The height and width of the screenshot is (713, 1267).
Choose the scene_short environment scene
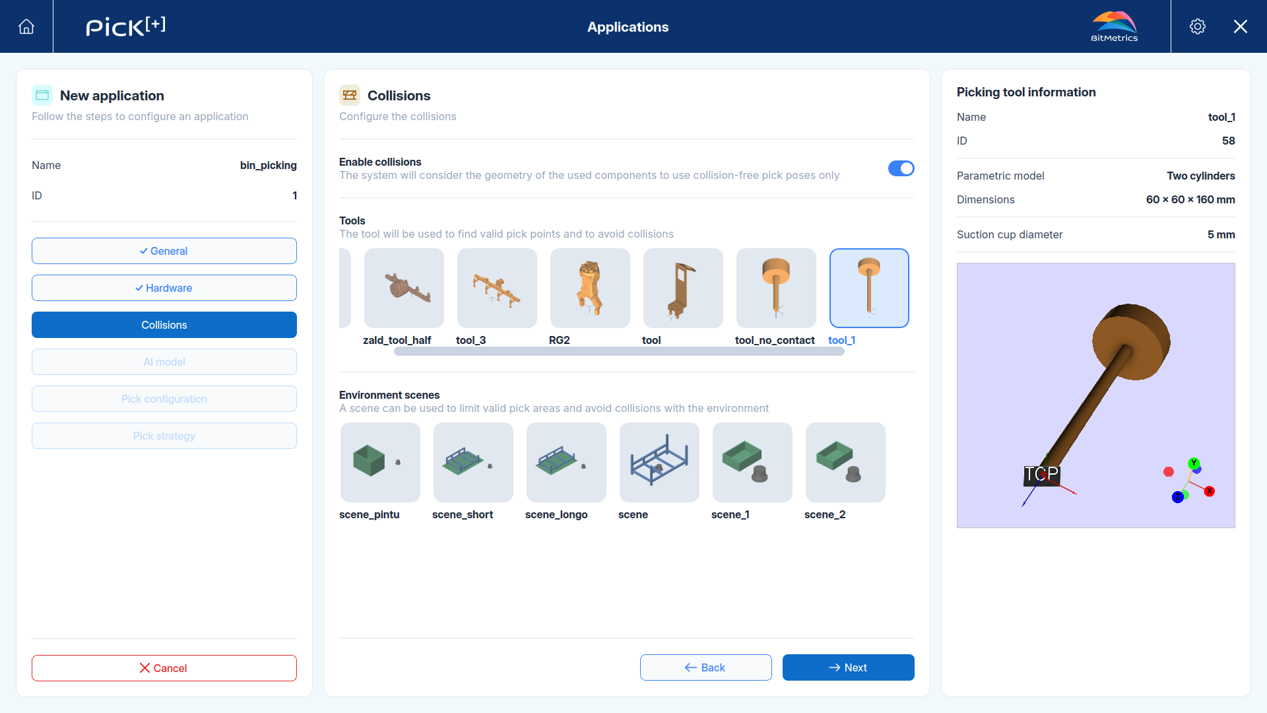[x=473, y=462]
